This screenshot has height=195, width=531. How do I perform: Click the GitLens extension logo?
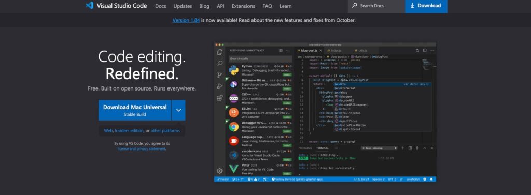[234, 84]
